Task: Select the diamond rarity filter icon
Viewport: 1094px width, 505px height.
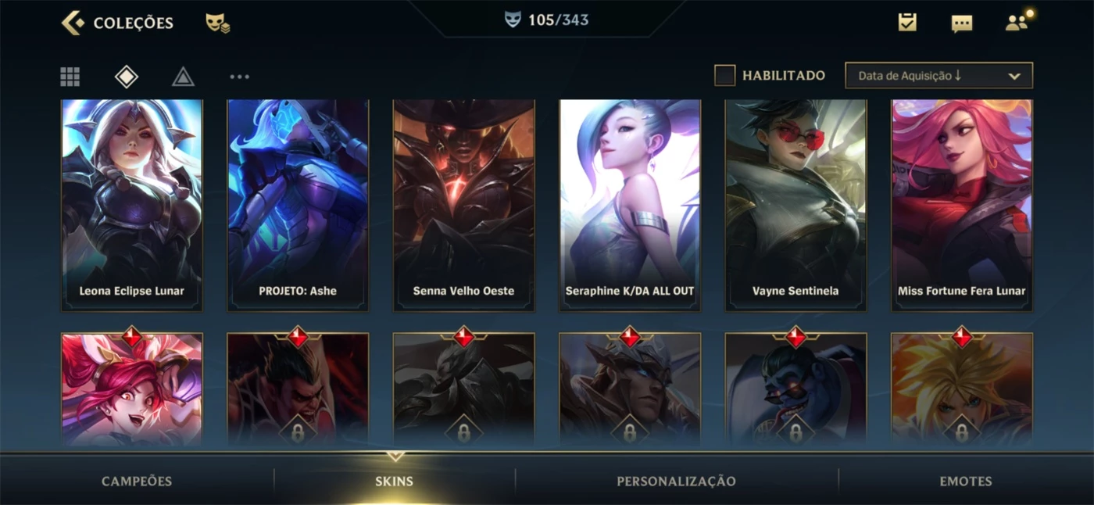Action: (x=127, y=77)
